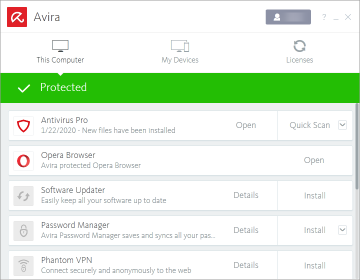
Task: Open the help question mark icon
Action: [x=324, y=17]
